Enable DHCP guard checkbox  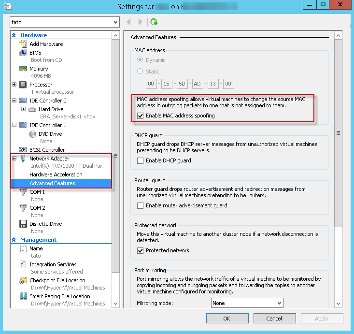(141, 160)
